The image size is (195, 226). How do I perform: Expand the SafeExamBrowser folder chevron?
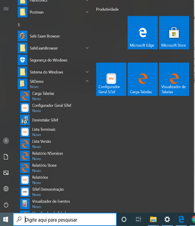coord(87,48)
